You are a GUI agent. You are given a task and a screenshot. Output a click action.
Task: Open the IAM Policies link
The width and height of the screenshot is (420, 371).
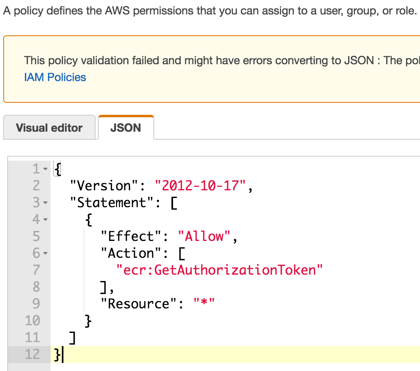55,77
